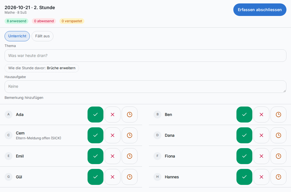The width and height of the screenshot is (291, 192).
Task: Reuse previous topic Brüche erweitern
Action: [42, 68]
